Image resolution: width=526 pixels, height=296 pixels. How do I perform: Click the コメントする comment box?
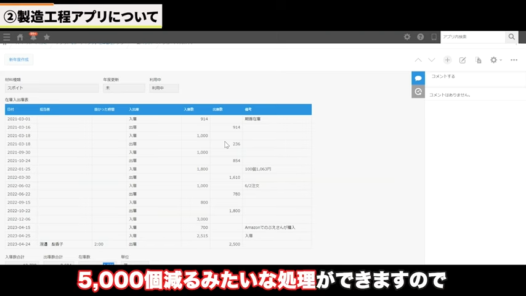click(475, 76)
